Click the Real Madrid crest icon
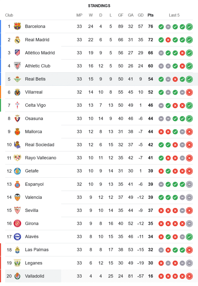 pos(17,39)
